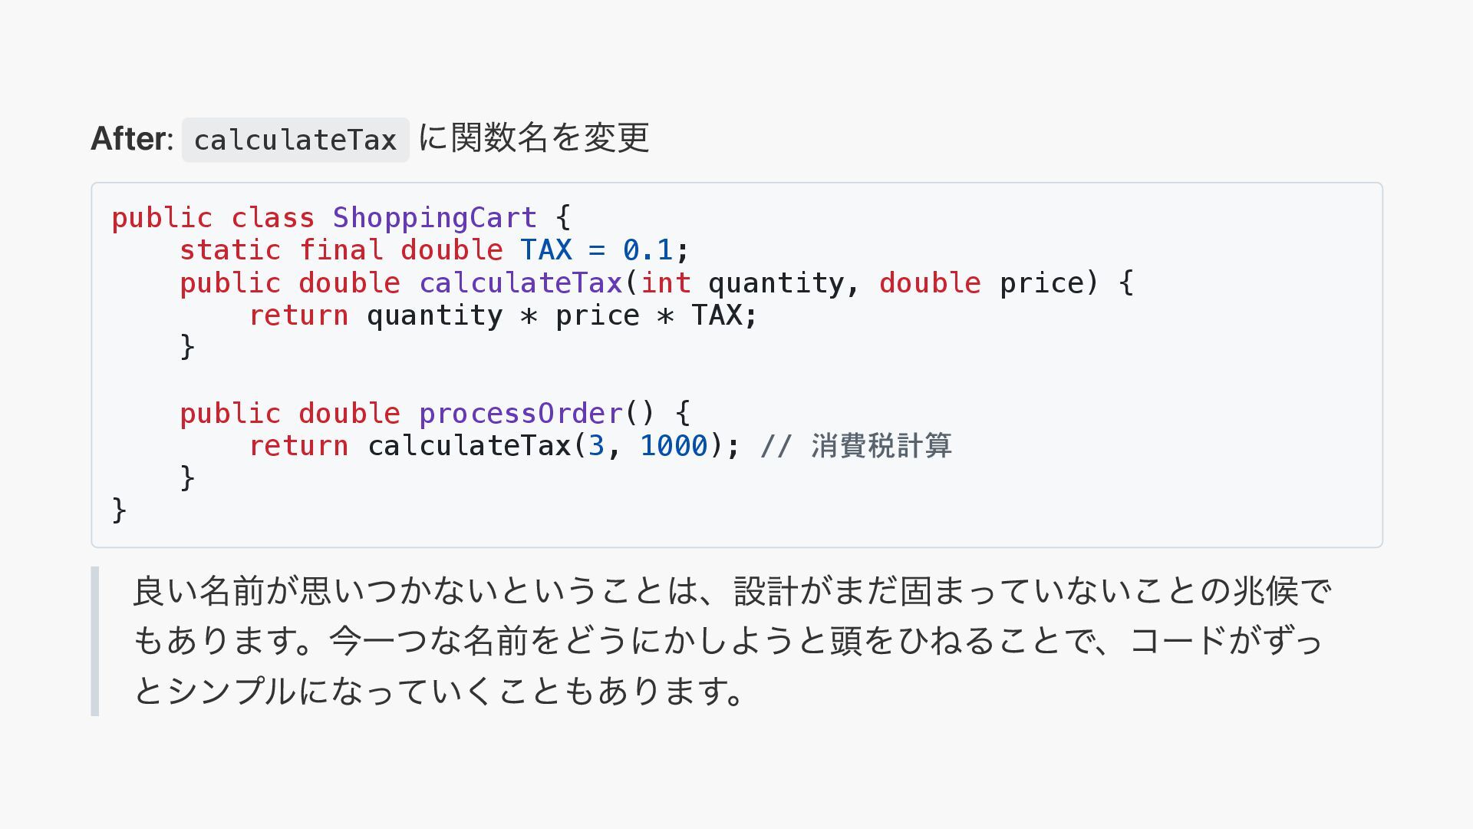This screenshot has height=829, width=1473.
Task: Click the heading text に関数名を変更
Action: click(x=534, y=138)
